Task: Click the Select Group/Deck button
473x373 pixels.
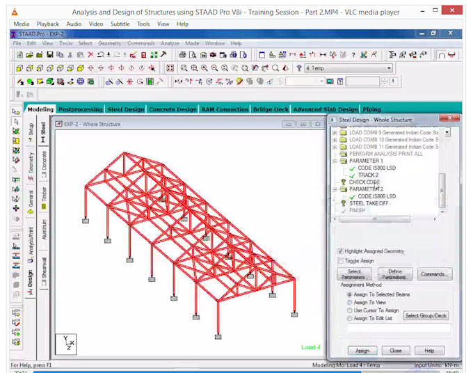Action: click(x=426, y=316)
